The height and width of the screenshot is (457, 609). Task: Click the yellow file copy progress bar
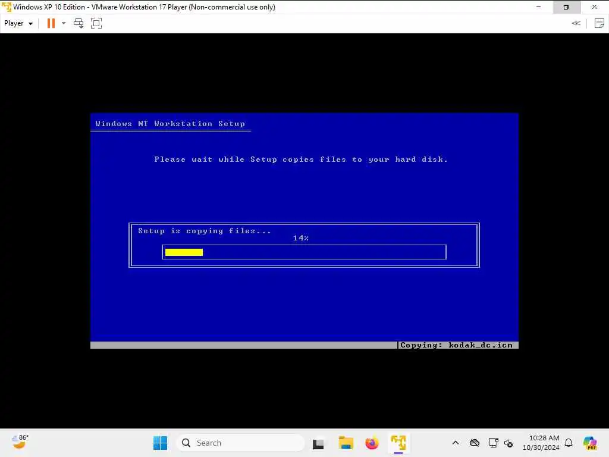184,252
